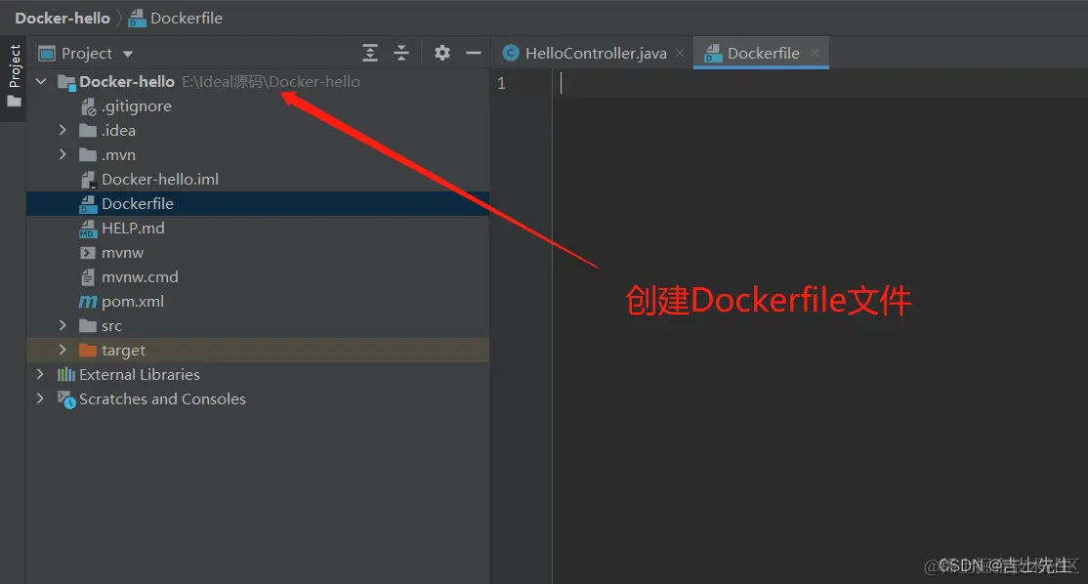Select External Libraries row
The height and width of the screenshot is (584, 1088).
coord(258,375)
